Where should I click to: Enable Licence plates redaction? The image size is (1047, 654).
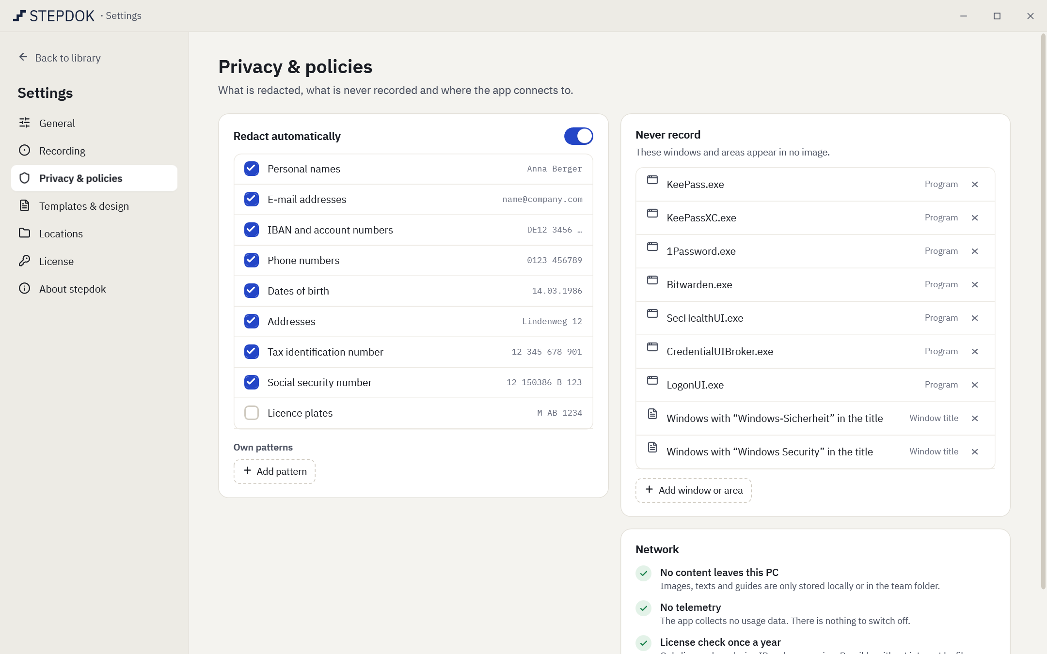coord(252,413)
